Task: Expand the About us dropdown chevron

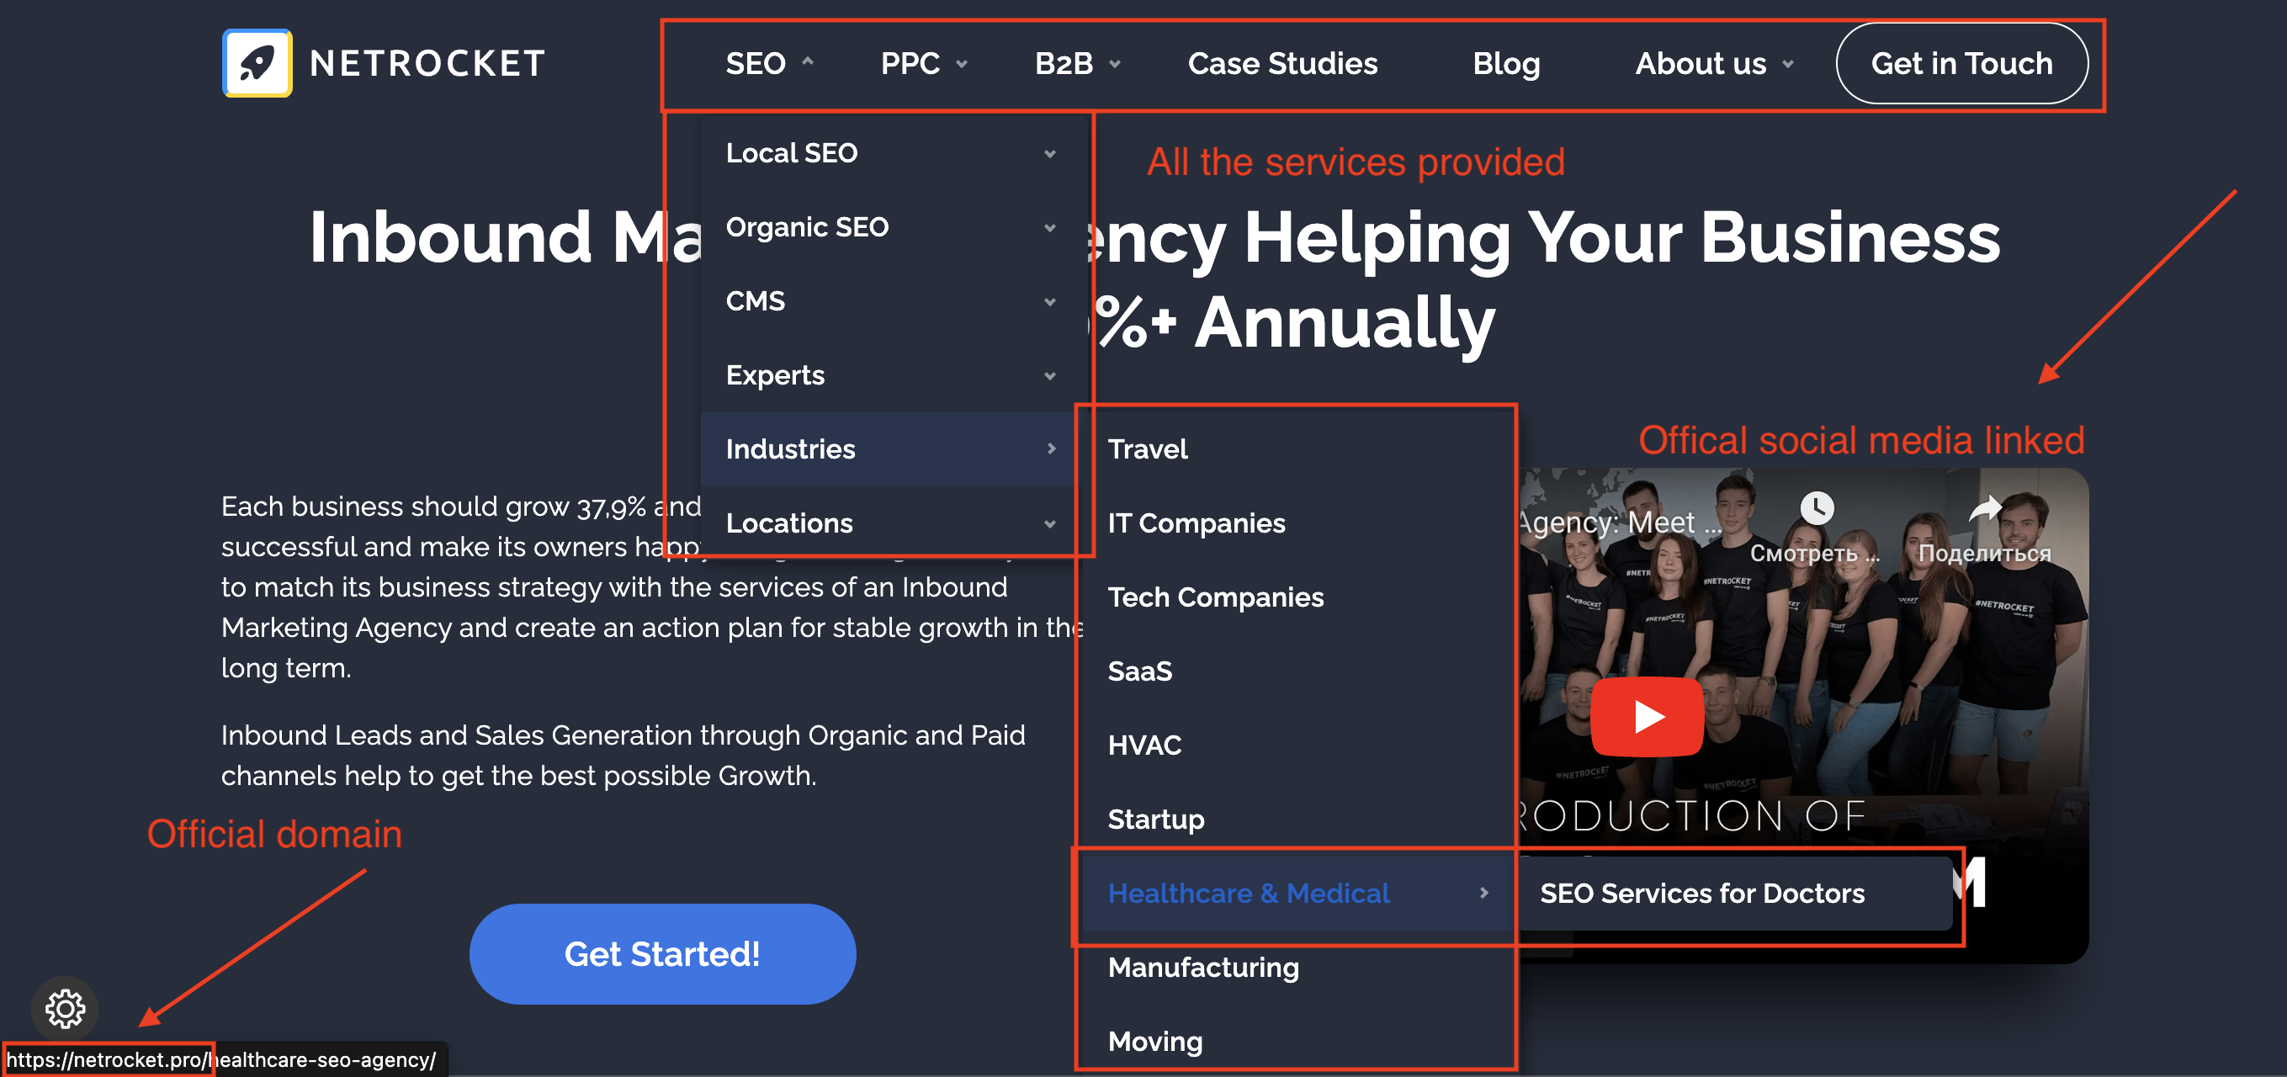Action: coord(1788,64)
